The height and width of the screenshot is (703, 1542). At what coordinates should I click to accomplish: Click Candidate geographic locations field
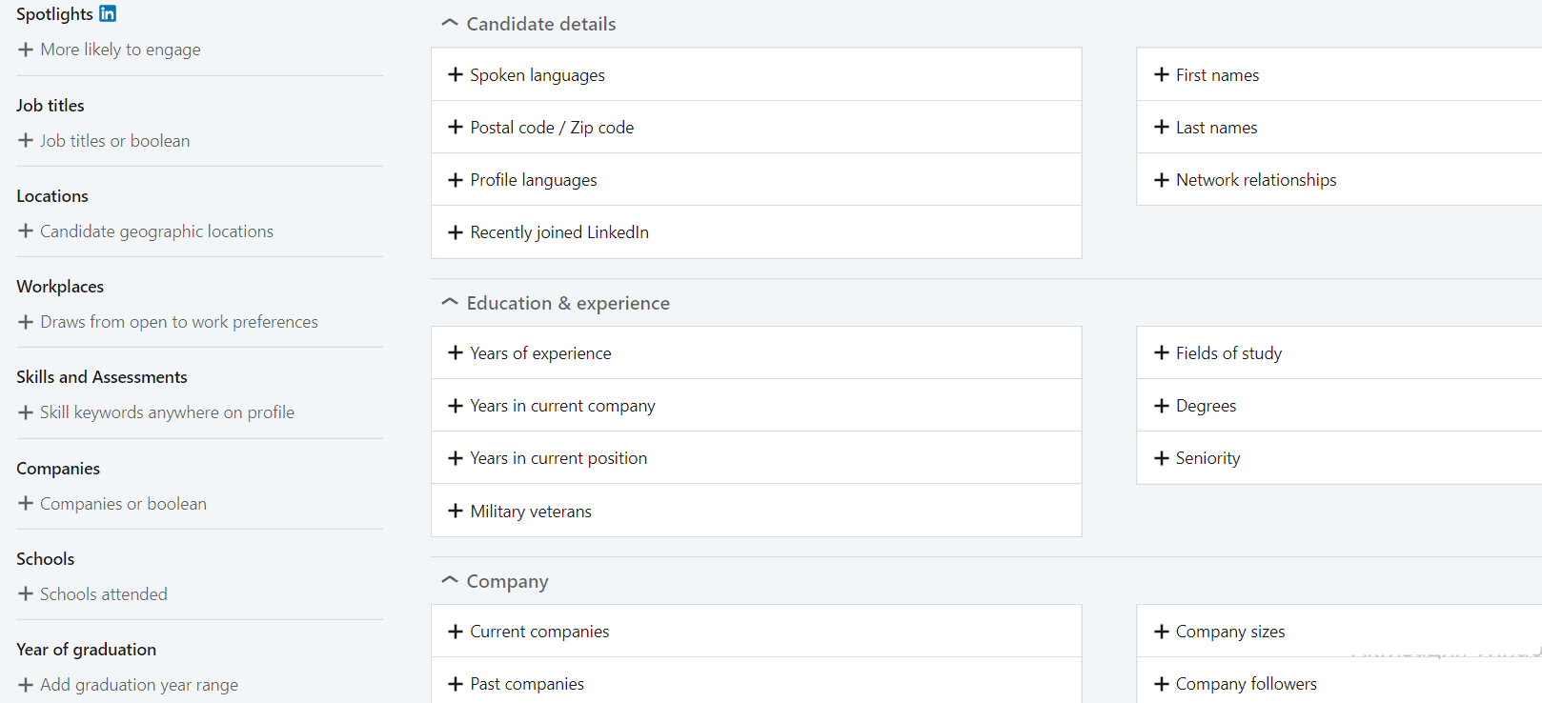(156, 231)
